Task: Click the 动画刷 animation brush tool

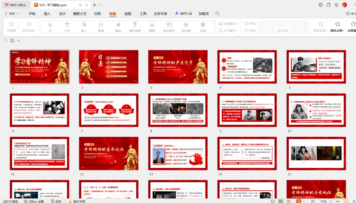Action: click(x=11, y=27)
